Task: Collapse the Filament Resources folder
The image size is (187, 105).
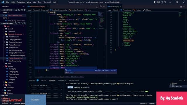Action: [13, 34]
